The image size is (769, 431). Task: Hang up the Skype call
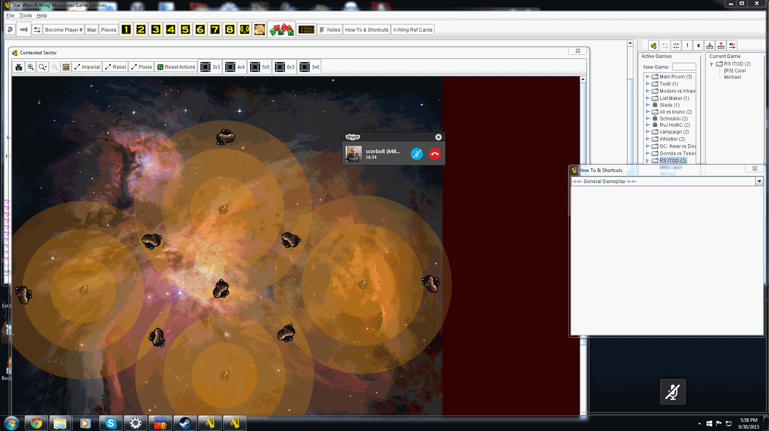(435, 154)
